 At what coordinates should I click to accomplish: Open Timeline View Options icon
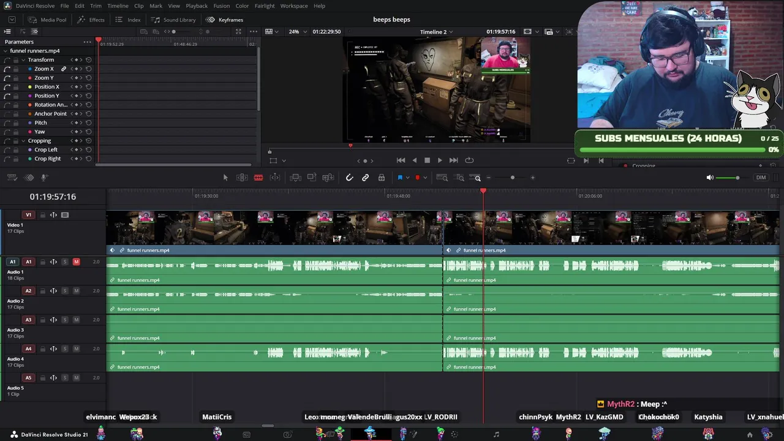click(x=12, y=178)
